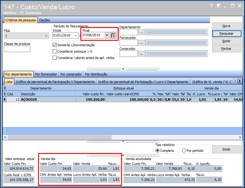Click the Fechar button
The height and width of the screenshot is (188, 245).
(x=226, y=49)
